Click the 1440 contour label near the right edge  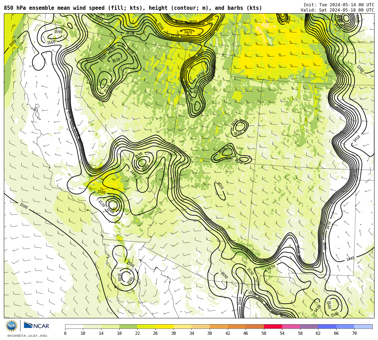[x=350, y=259]
